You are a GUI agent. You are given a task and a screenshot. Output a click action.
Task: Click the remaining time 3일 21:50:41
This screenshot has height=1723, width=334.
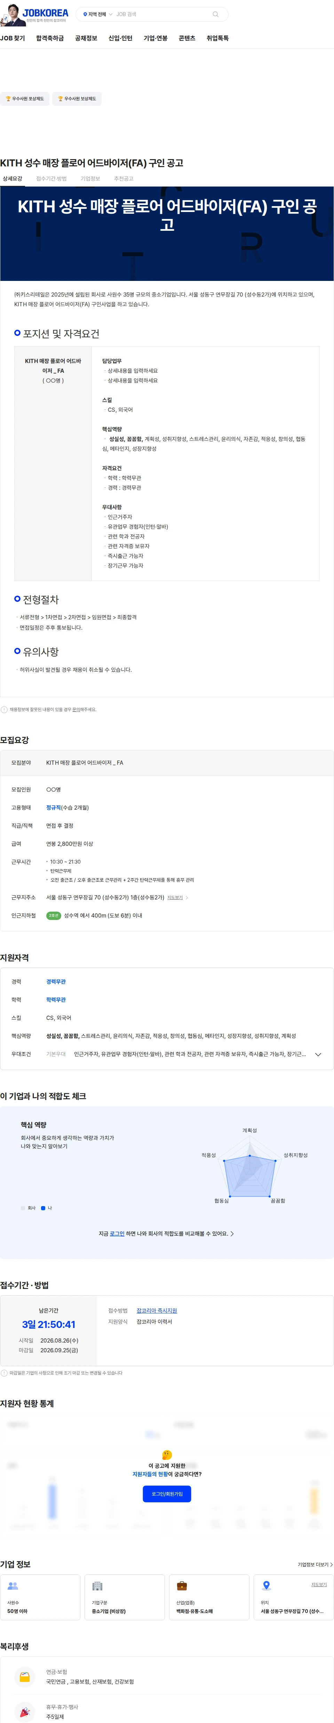coord(49,1324)
